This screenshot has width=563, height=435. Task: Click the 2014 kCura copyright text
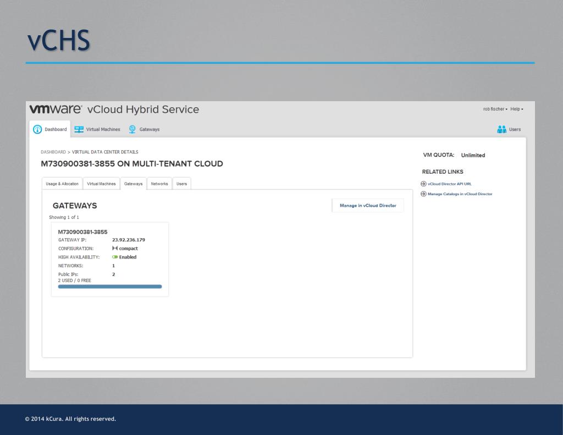point(70,419)
